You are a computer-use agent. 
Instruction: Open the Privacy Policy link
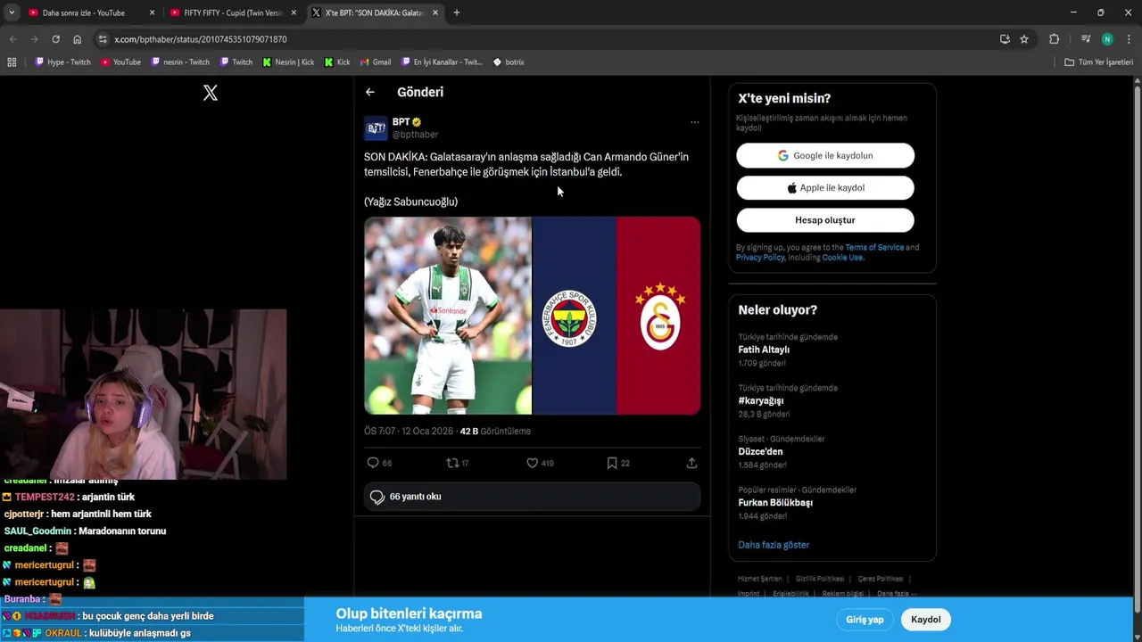(x=760, y=257)
